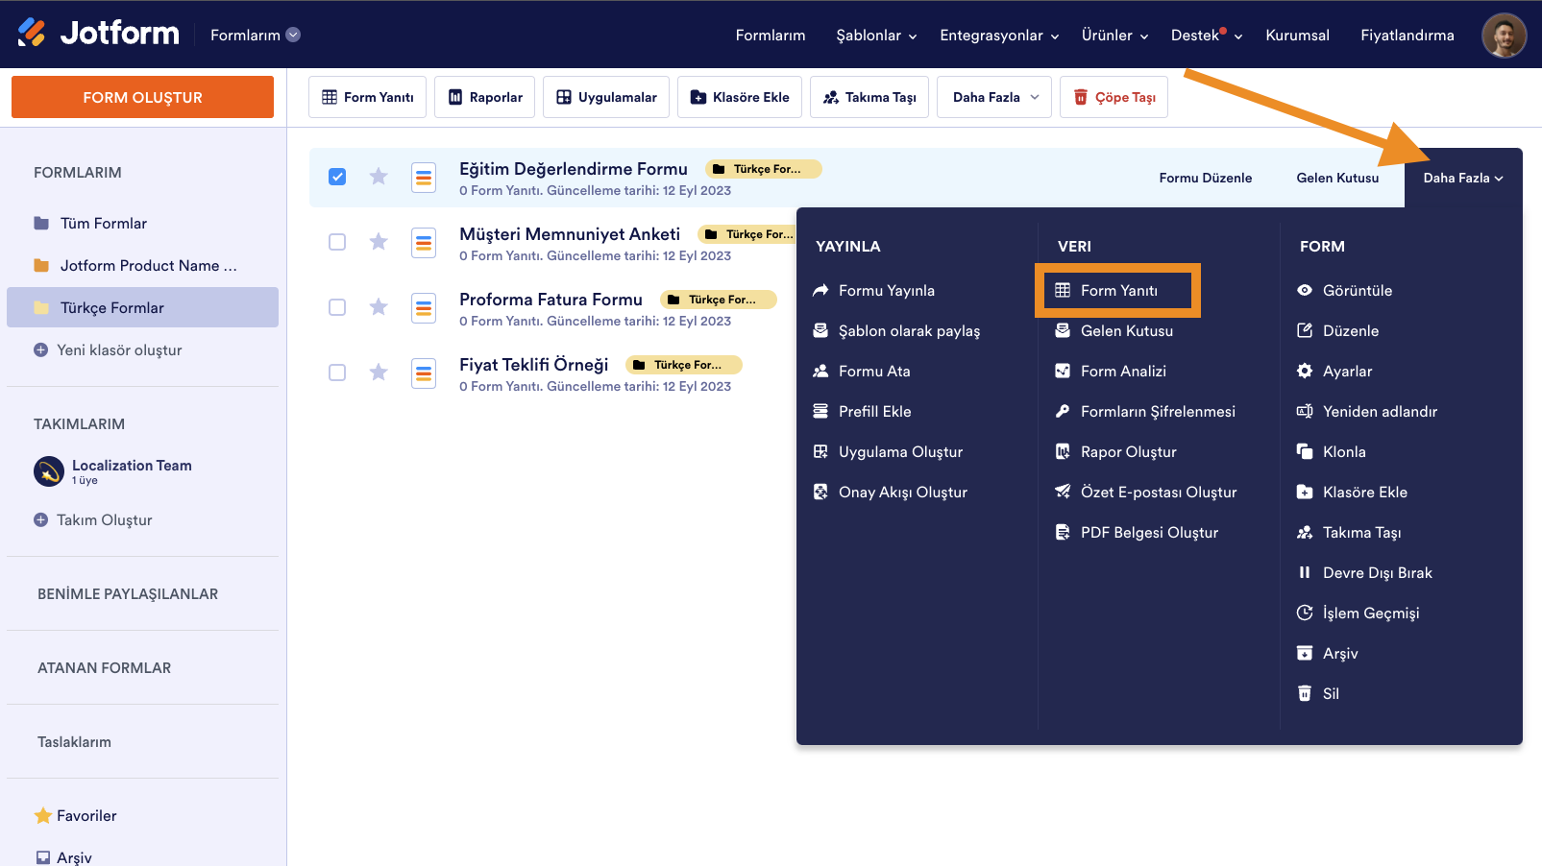Star the Müşteri Memnuniyet Anketi form
Screen dimensions: 1542x866
point(379,242)
